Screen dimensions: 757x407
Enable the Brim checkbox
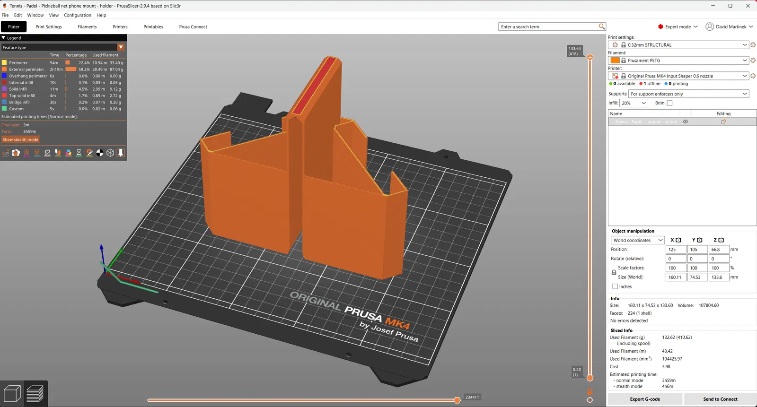click(669, 103)
